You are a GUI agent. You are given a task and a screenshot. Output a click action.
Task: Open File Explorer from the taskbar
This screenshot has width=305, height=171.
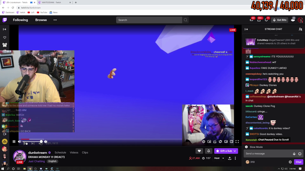coord(24,169)
